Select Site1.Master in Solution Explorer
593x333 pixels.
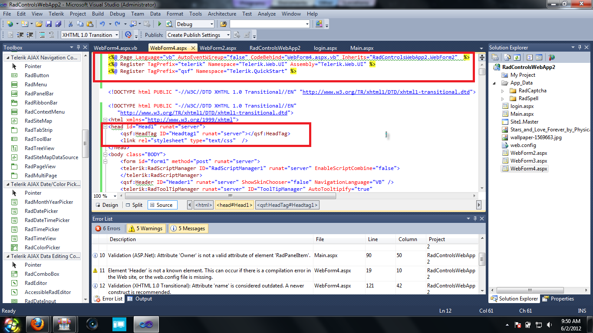pos(524,122)
